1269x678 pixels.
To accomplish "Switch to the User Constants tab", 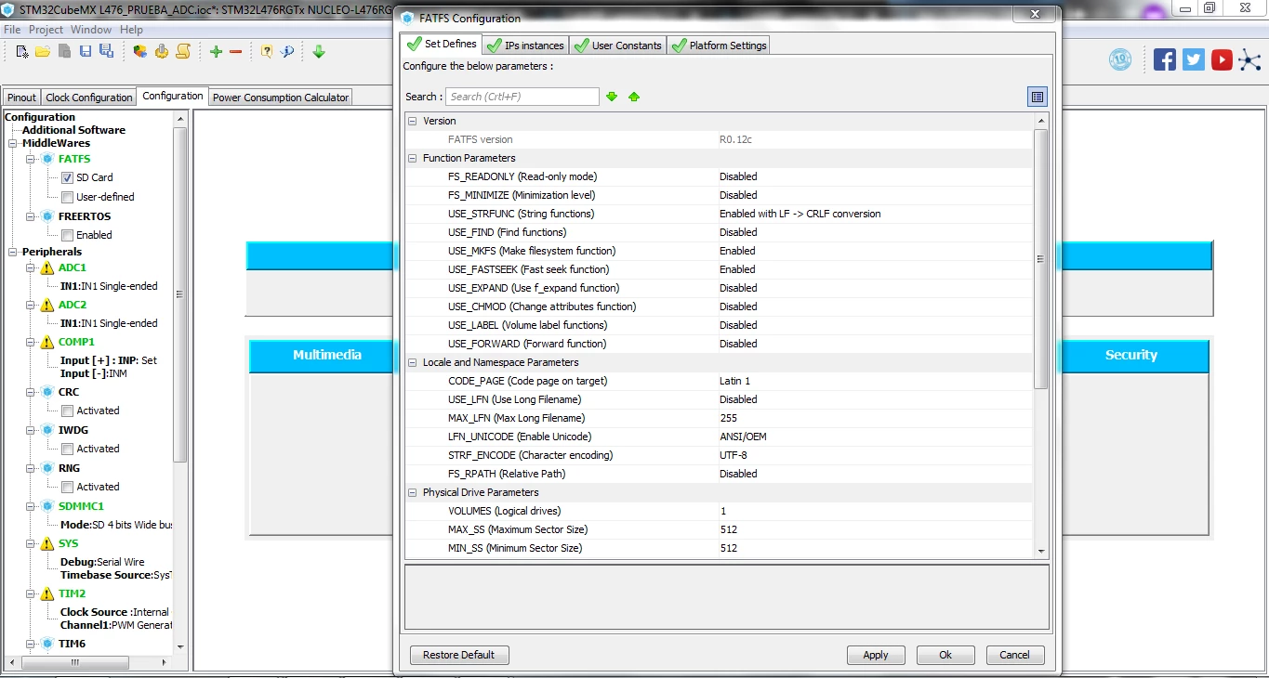I will pyautogui.click(x=617, y=46).
